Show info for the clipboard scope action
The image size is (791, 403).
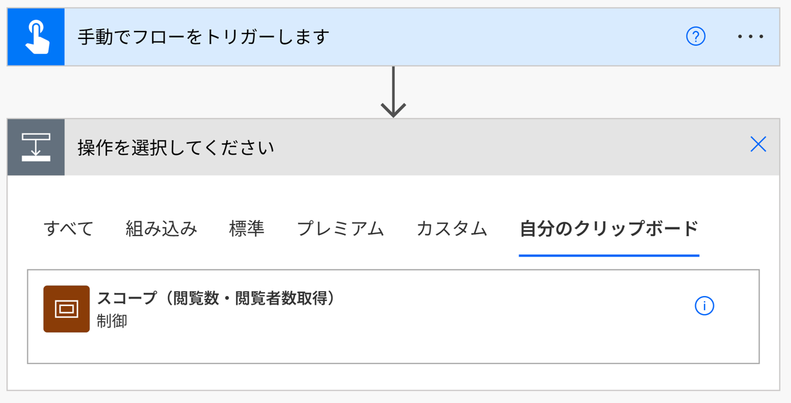point(704,306)
